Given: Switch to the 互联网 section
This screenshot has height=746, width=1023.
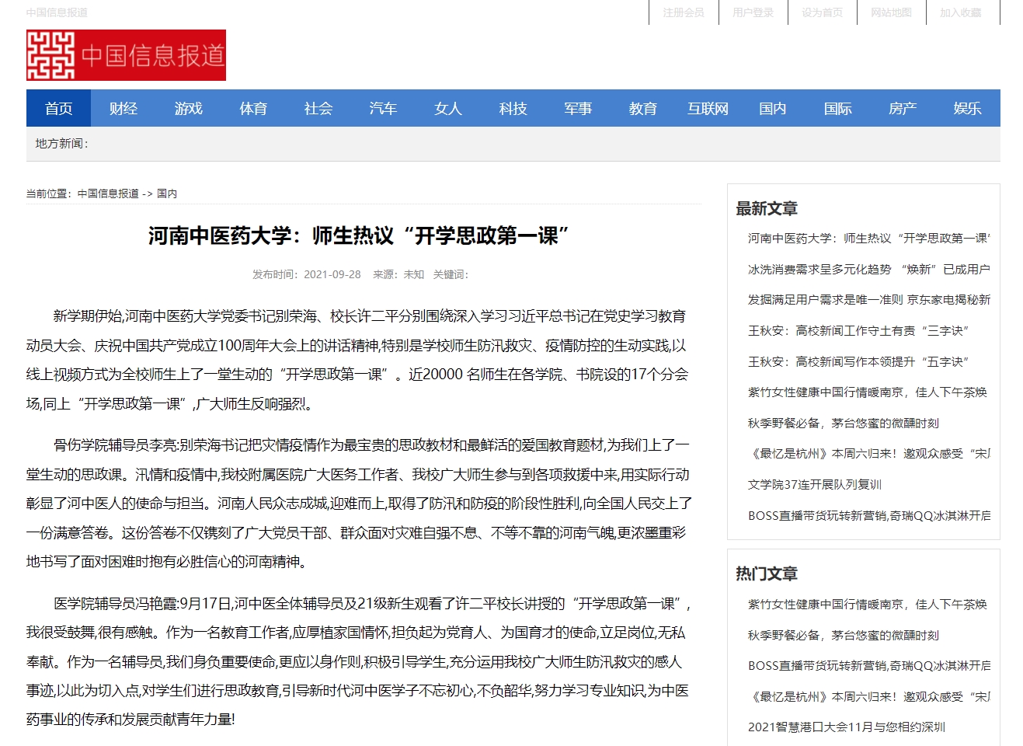Looking at the screenshot, I should [708, 108].
